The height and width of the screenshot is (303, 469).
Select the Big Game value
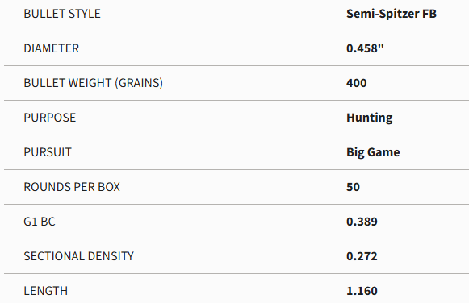click(x=373, y=152)
